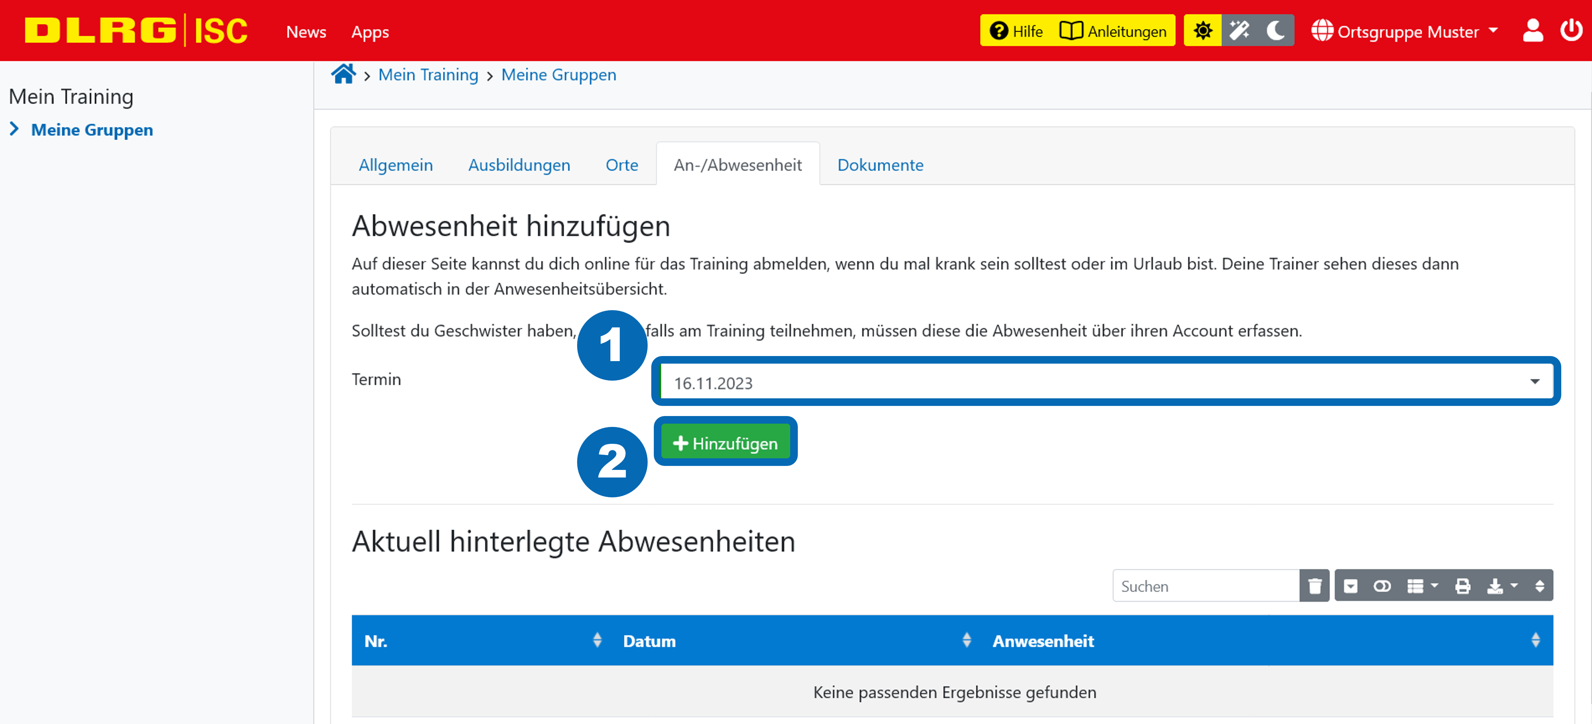Open Hilfe via the question mark icon
The width and height of the screenshot is (1592, 724).
point(1000,30)
